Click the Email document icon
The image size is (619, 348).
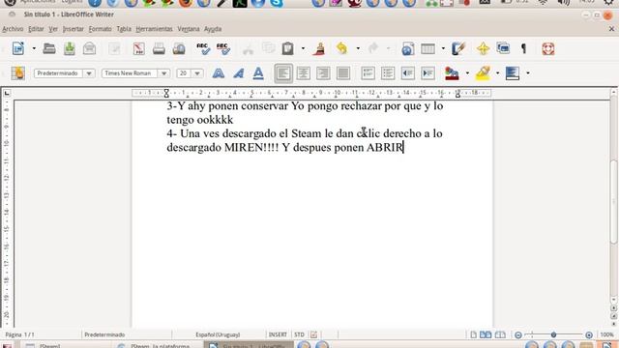90,48
